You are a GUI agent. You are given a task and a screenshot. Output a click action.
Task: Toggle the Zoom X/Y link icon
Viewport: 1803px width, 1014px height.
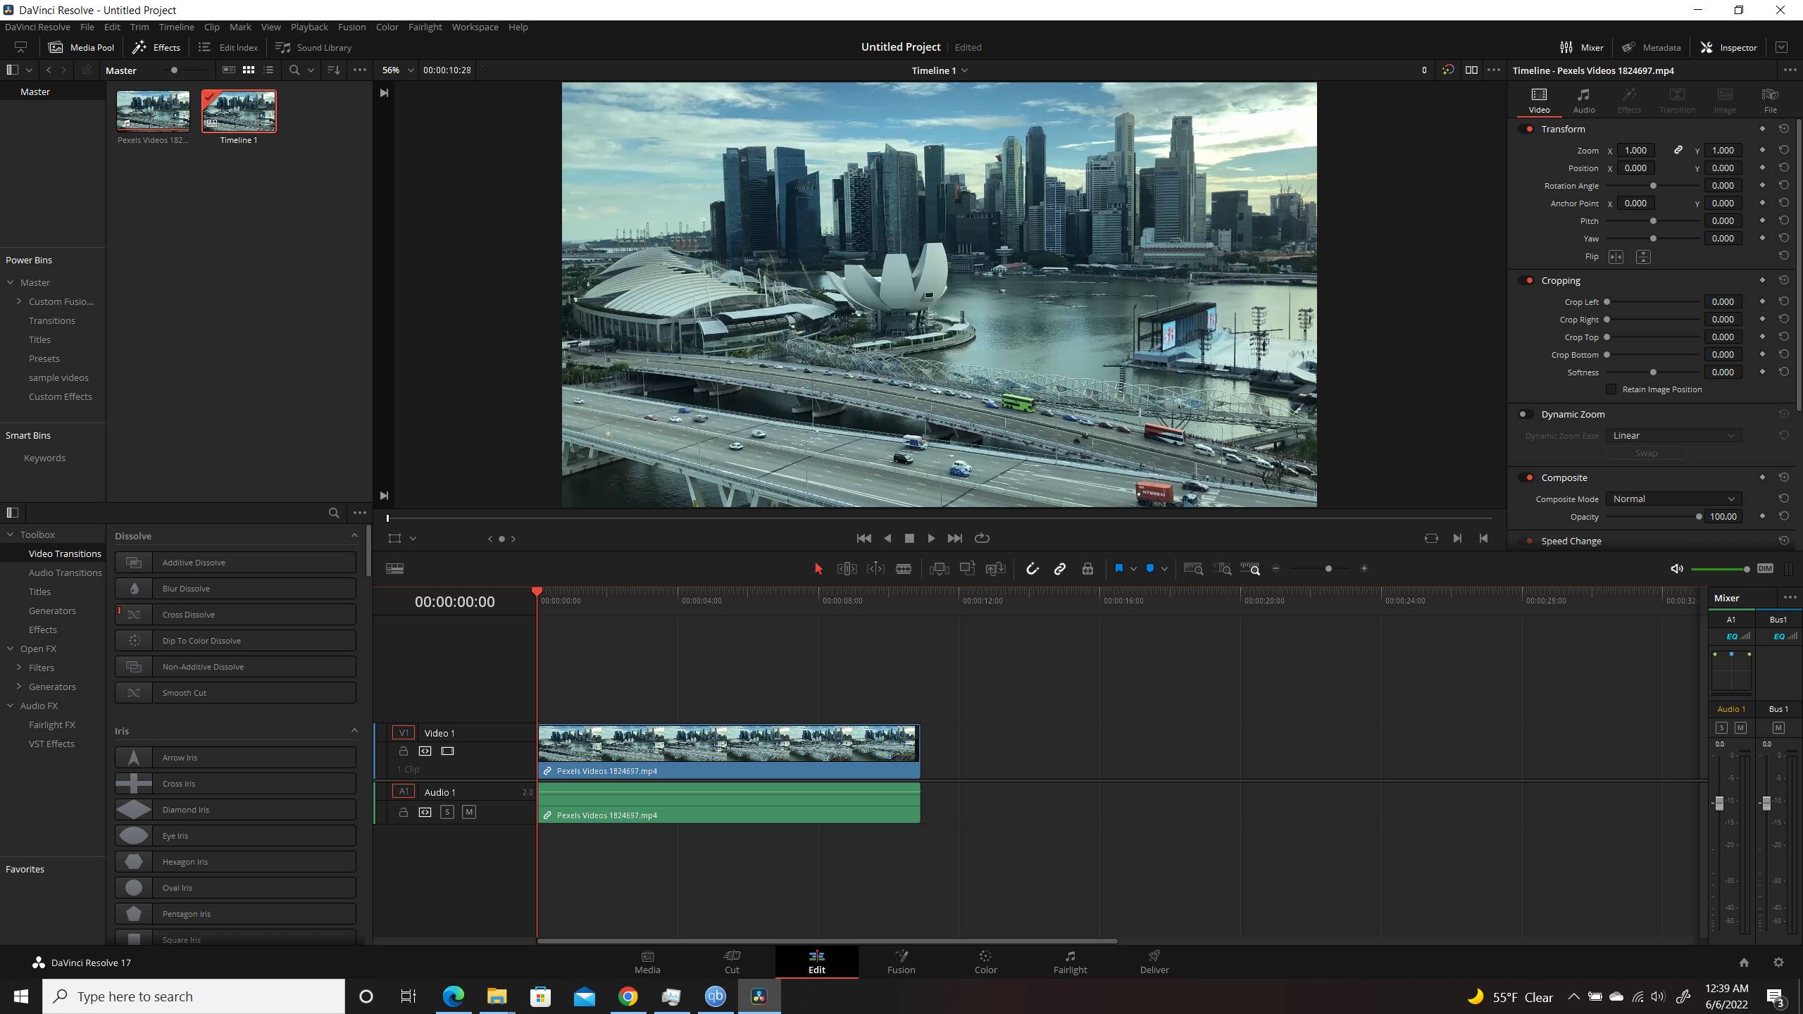tap(1678, 150)
